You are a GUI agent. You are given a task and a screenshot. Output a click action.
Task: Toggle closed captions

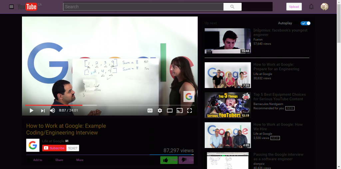pyautogui.click(x=150, y=111)
